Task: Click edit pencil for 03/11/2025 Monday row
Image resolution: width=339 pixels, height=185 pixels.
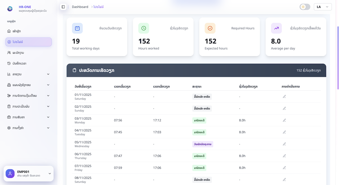Action: pyautogui.click(x=284, y=120)
